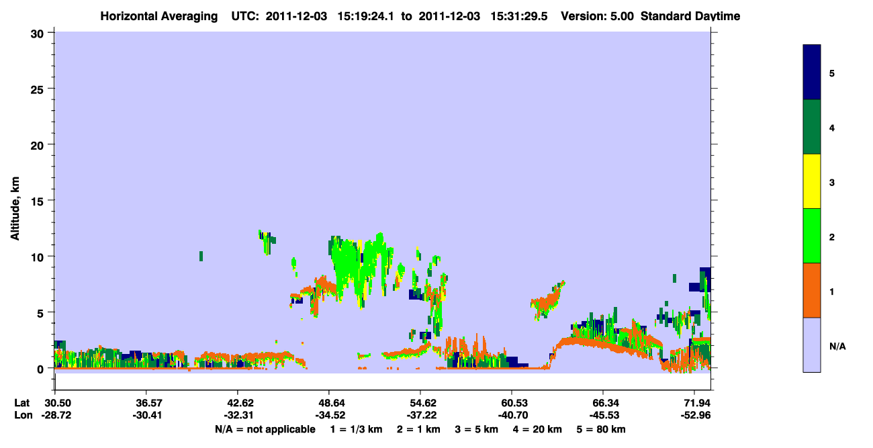Click the bright green color bar segment 2

[812, 236]
